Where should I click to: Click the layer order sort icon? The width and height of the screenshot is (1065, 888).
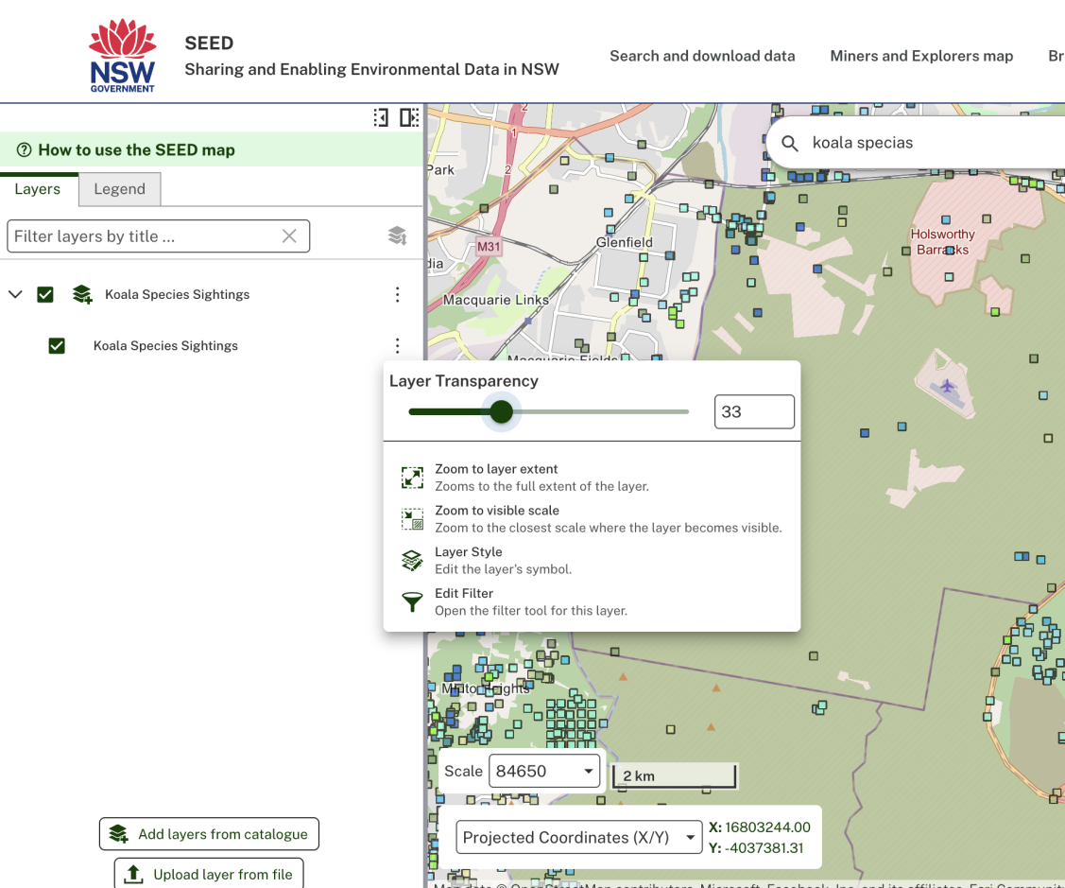click(x=397, y=235)
